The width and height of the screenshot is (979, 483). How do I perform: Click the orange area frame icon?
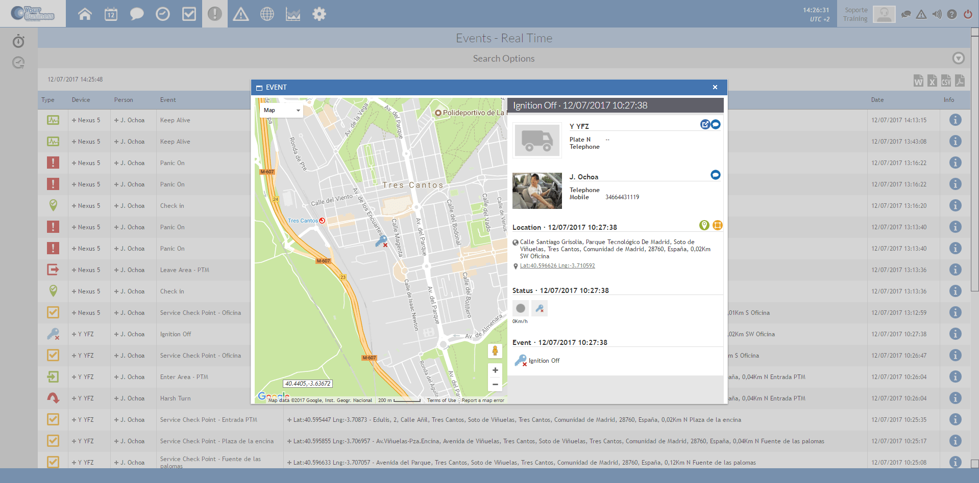pyautogui.click(x=717, y=225)
